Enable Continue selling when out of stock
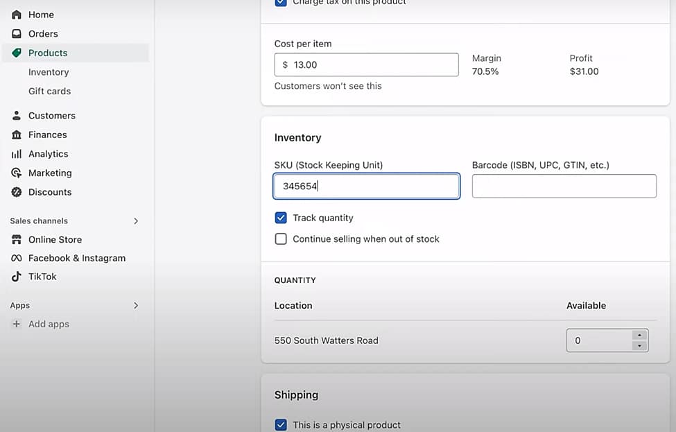The image size is (676, 432). click(281, 239)
